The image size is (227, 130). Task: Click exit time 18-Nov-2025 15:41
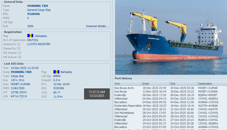coord(182,106)
